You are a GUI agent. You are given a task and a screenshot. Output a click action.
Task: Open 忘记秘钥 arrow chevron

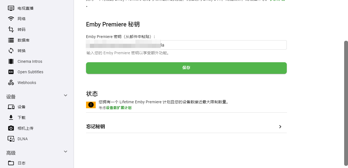(x=280, y=127)
